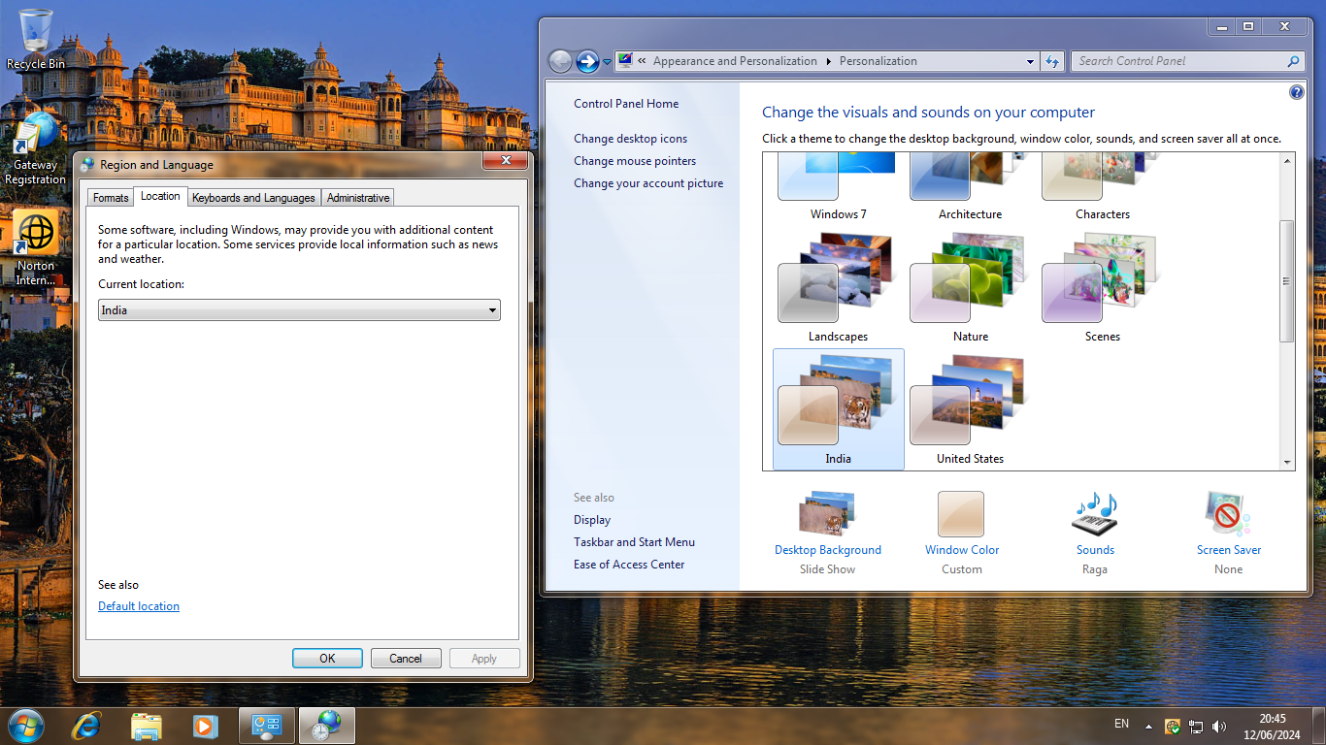Switch to the Formats tab
The width and height of the screenshot is (1326, 745).
(x=111, y=198)
